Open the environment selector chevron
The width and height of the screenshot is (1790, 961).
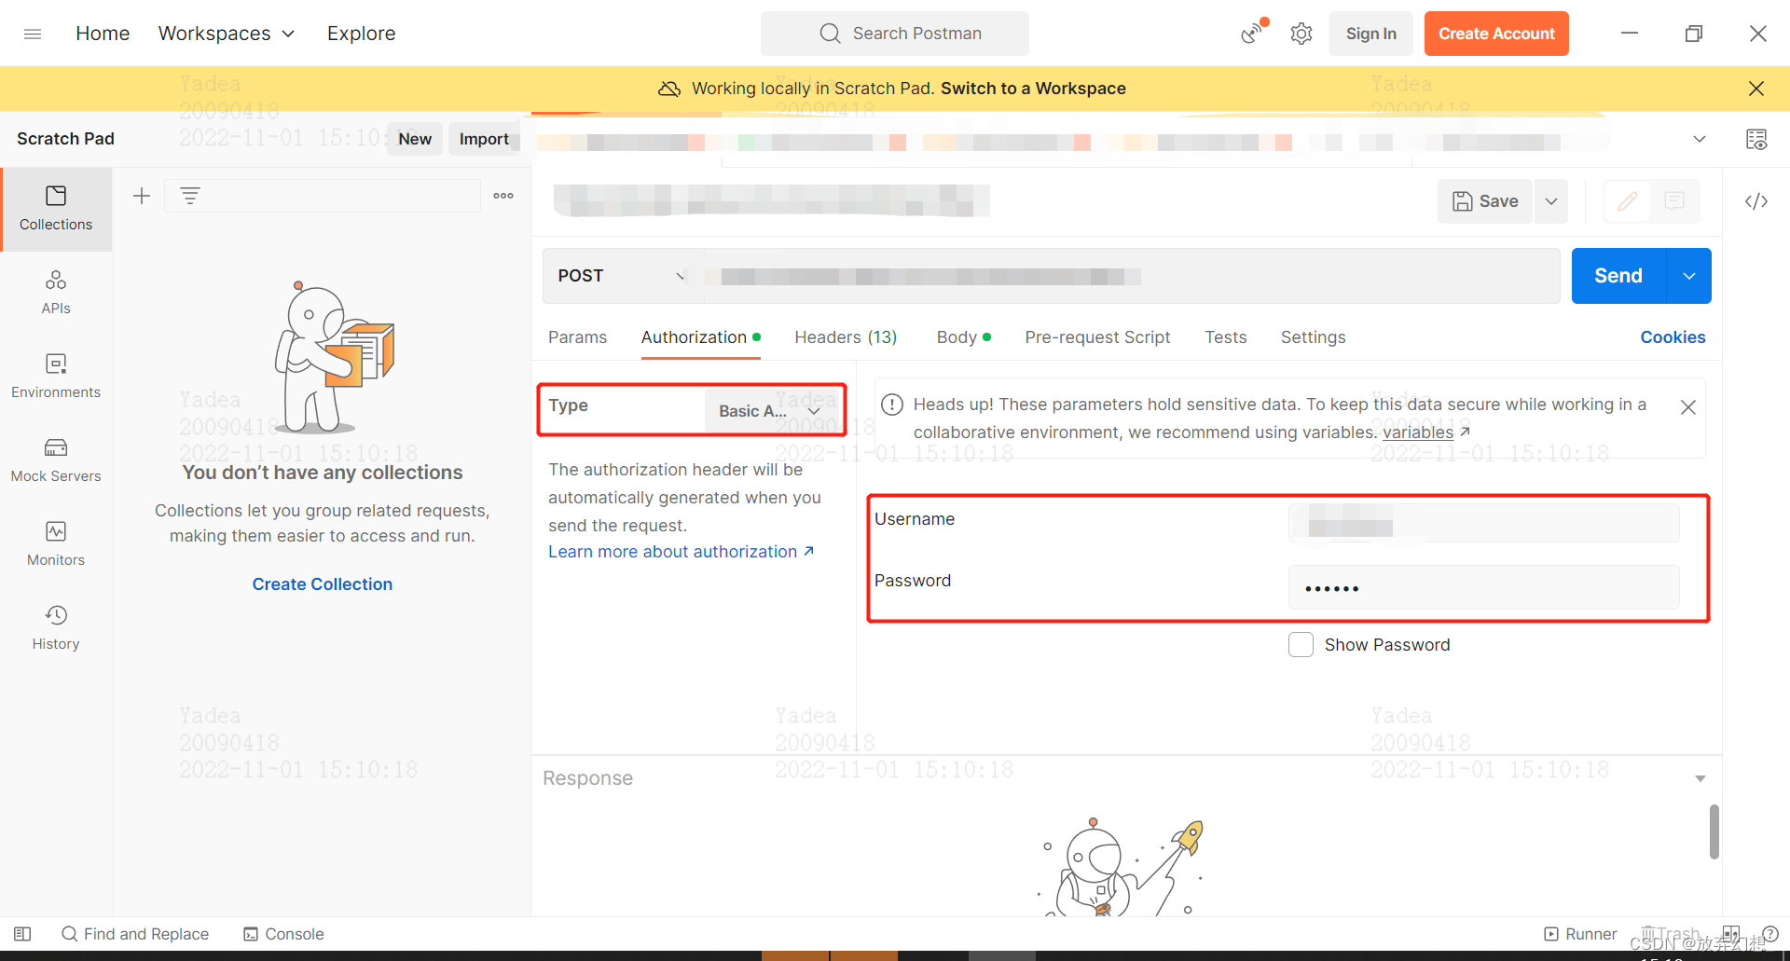[1700, 139]
